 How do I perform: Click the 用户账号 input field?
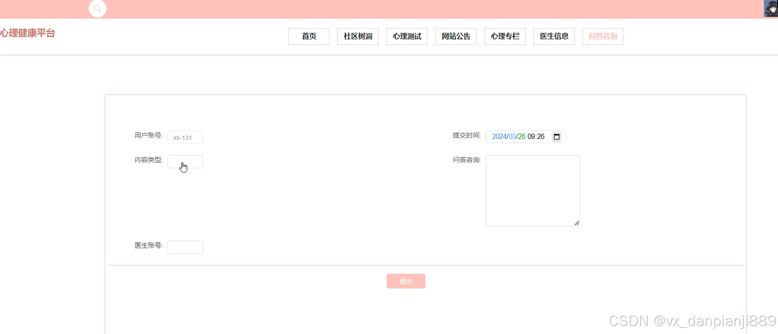point(185,137)
